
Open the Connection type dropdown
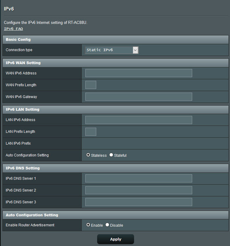pyautogui.click(x=112, y=50)
